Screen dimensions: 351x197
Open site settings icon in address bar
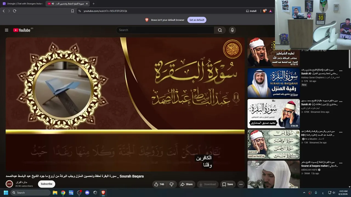(x=80, y=11)
